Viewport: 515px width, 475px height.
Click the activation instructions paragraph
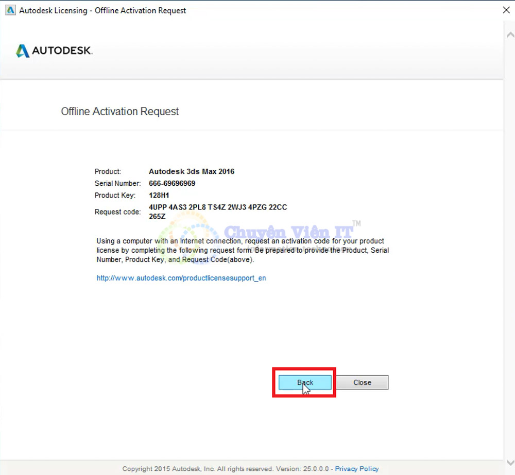tap(242, 251)
